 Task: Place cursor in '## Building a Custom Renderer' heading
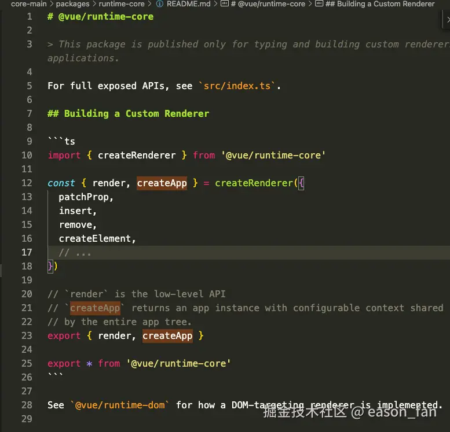[129, 113]
